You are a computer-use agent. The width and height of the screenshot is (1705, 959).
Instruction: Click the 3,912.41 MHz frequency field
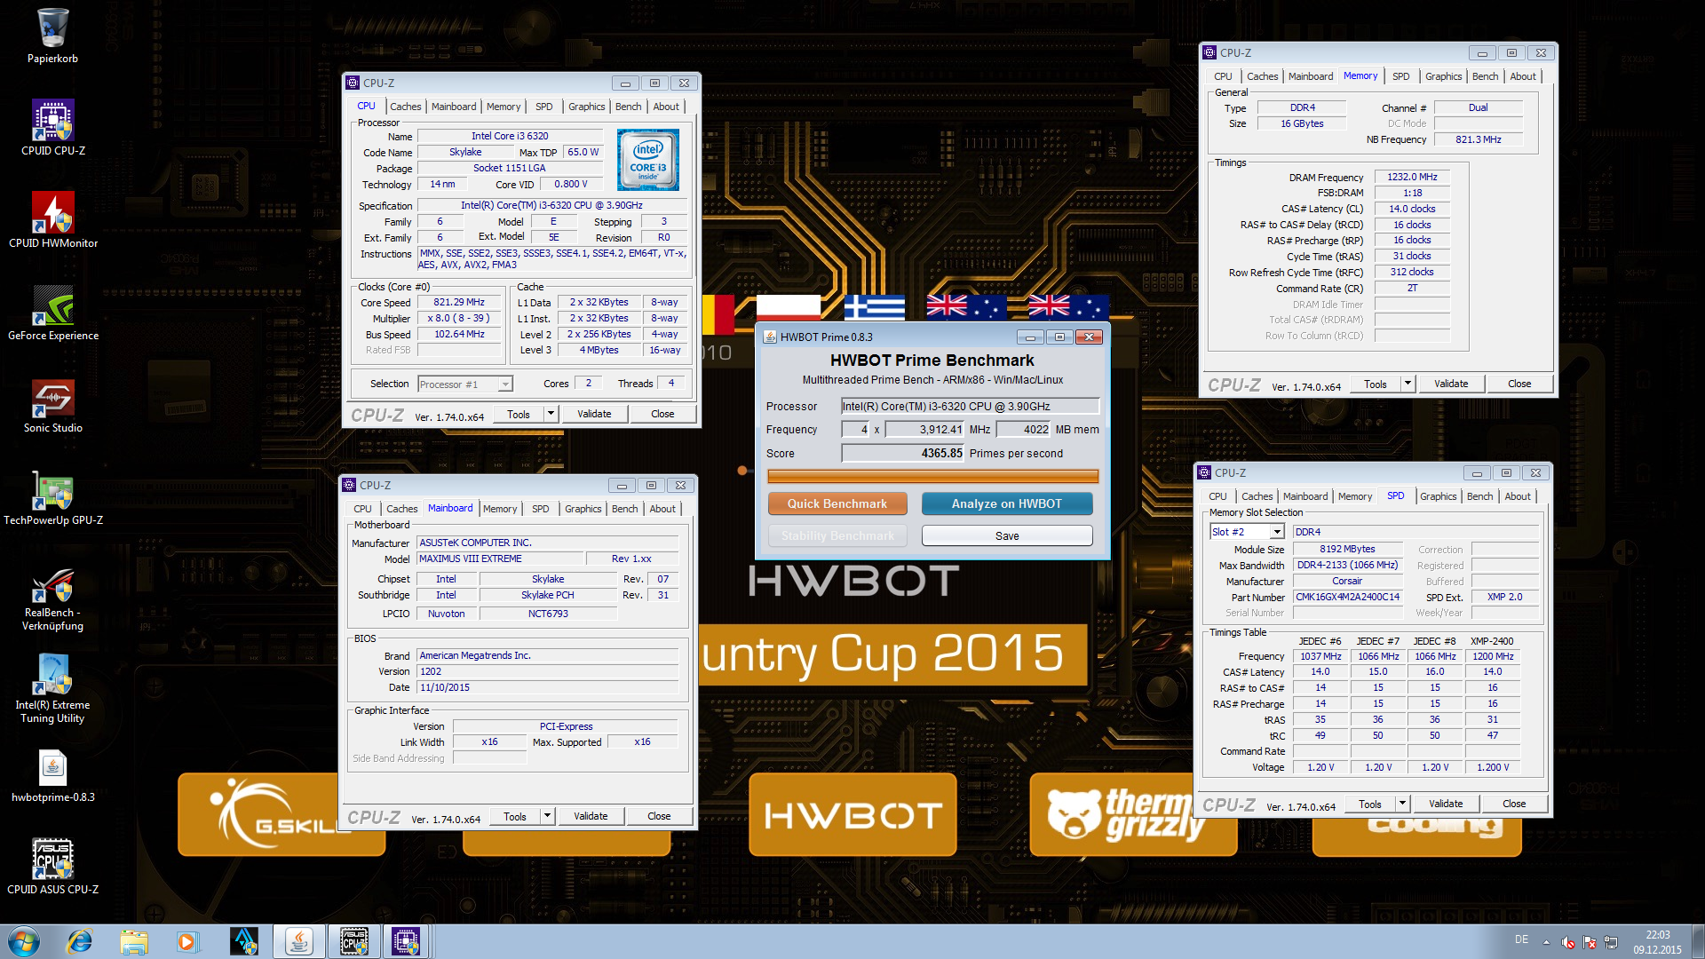(x=925, y=430)
